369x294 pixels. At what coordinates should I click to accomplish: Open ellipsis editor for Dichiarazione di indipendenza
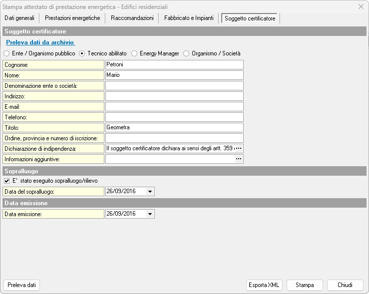coord(238,148)
